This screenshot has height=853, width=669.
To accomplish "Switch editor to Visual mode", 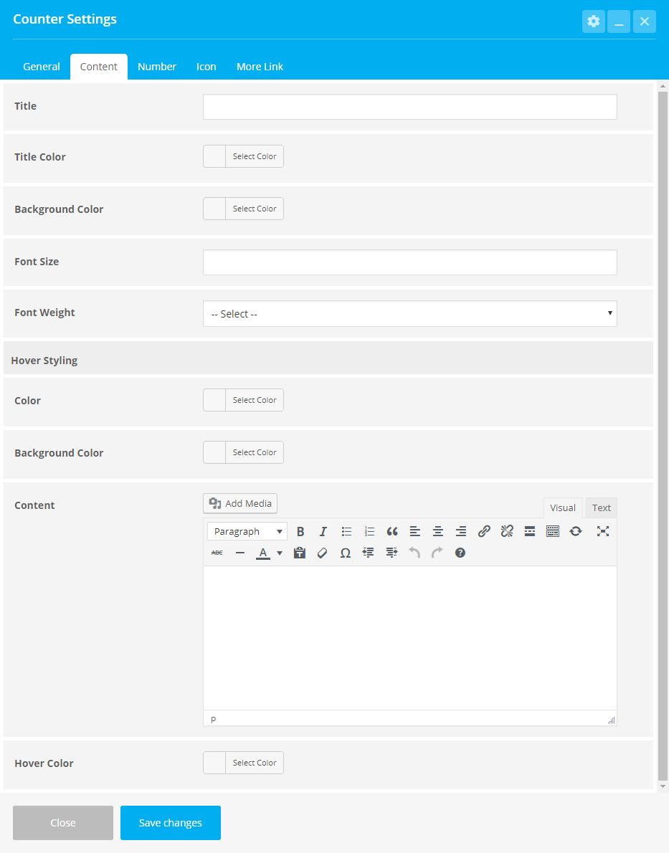I will 562,507.
